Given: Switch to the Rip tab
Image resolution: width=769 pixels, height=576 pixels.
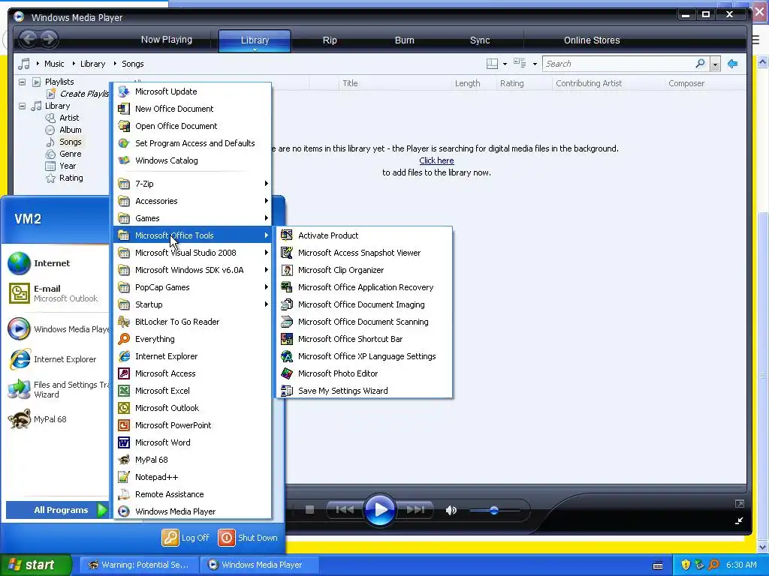Looking at the screenshot, I should tap(330, 40).
